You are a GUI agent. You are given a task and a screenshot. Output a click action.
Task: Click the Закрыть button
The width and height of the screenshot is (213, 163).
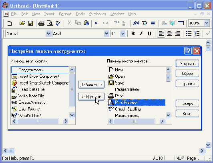tap(187, 64)
